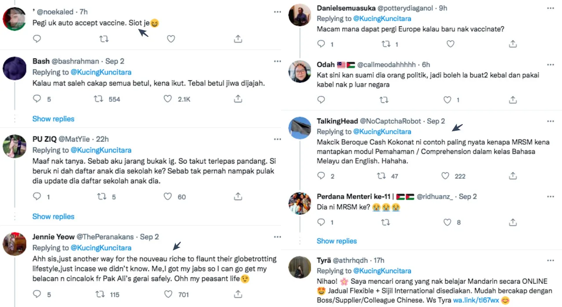Image resolution: width=562 pixels, height=307 pixels.
Task: Open more options on Tyrä's tweet
Action: point(550,261)
